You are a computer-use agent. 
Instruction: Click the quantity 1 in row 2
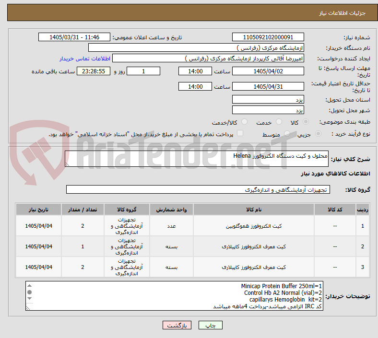[x=83, y=247]
